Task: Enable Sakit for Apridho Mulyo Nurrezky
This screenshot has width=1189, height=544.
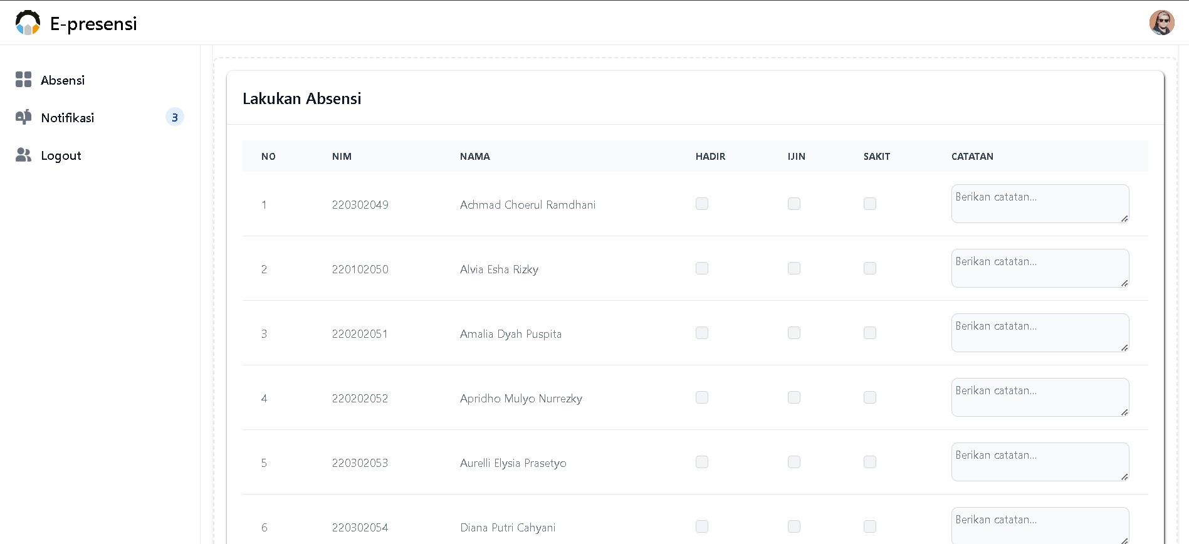Action: [870, 397]
